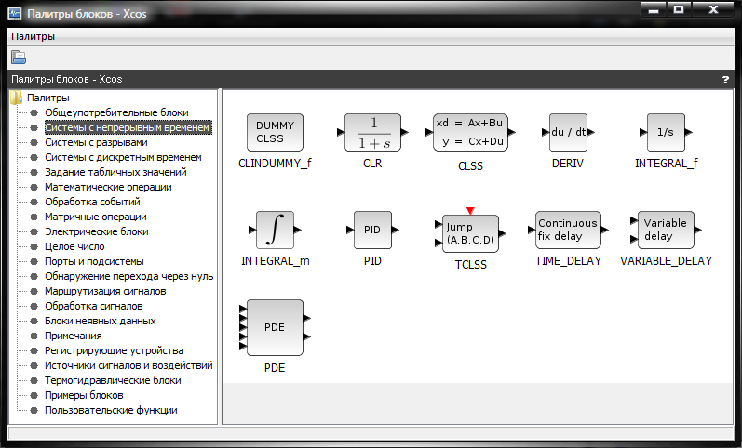Select the CLSS state-space block

[470, 132]
